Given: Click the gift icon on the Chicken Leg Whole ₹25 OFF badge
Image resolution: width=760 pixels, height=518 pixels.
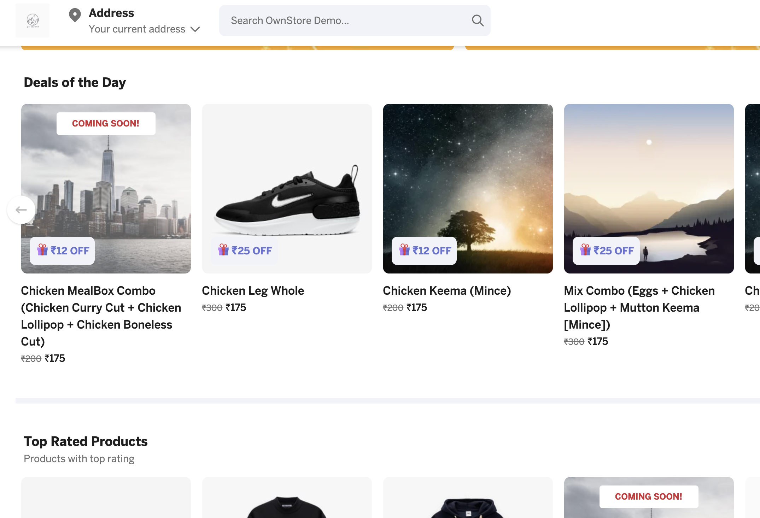Looking at the screenshot, I should point(224,251).
